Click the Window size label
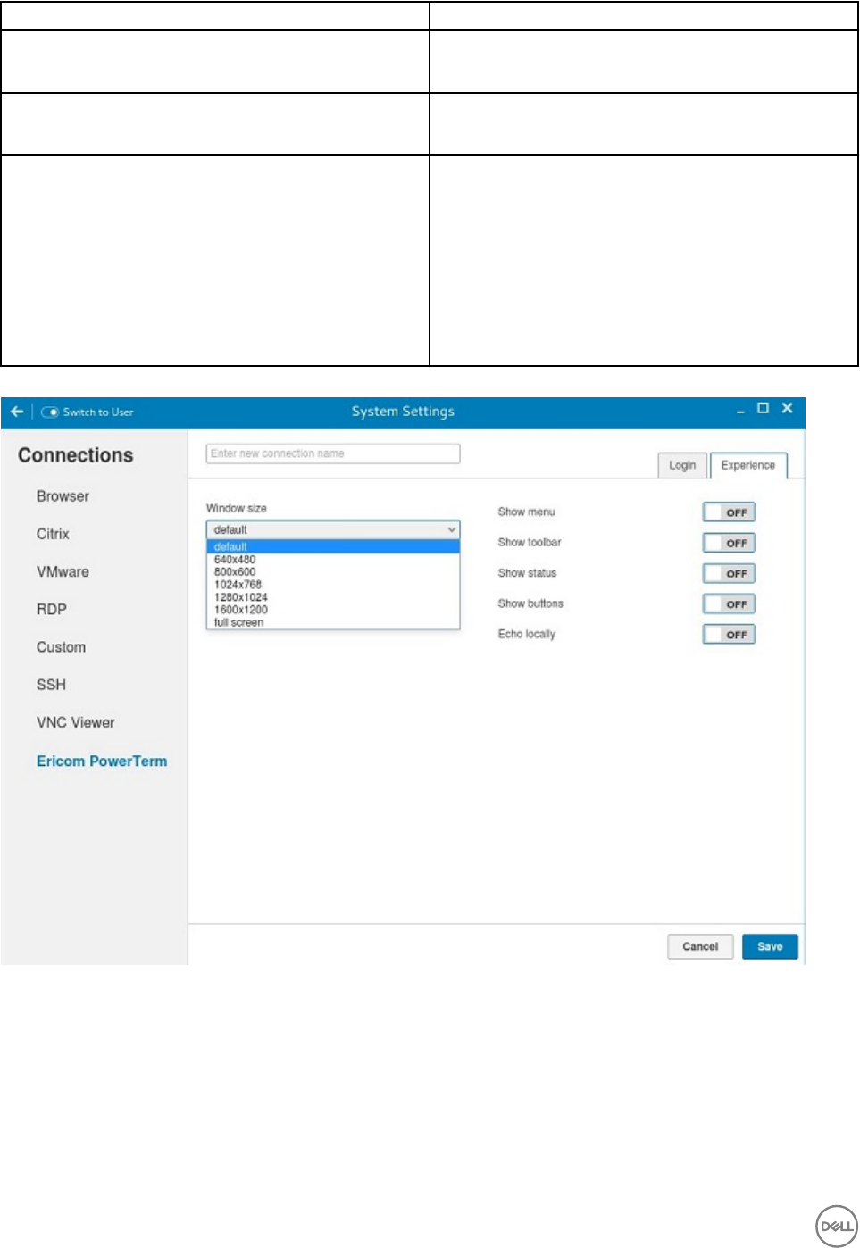860x1248 pixels. coord(237,508)
